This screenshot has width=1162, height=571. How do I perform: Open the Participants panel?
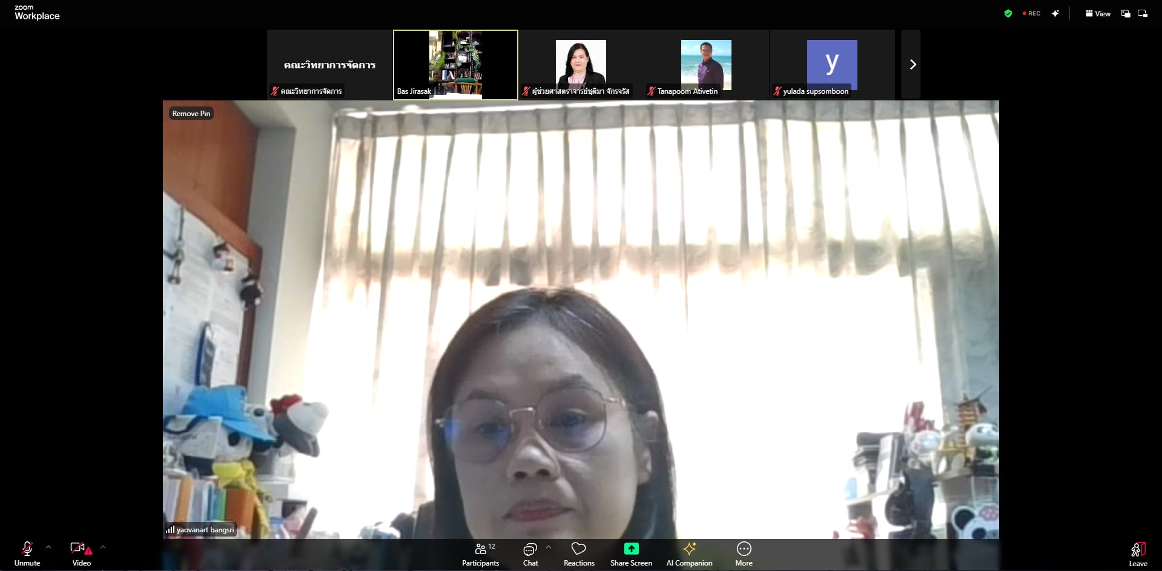[x=481, y=553]
